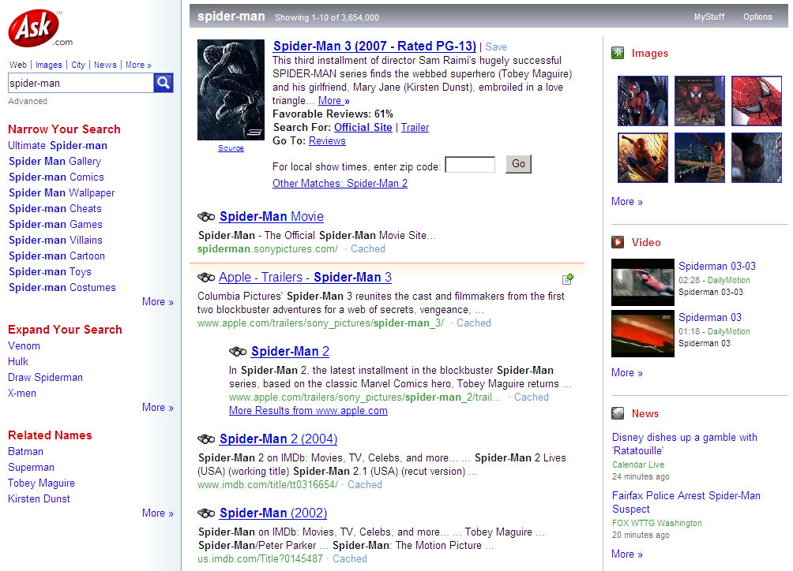Select Draw Spiderman suggestion

pos(46,377)
